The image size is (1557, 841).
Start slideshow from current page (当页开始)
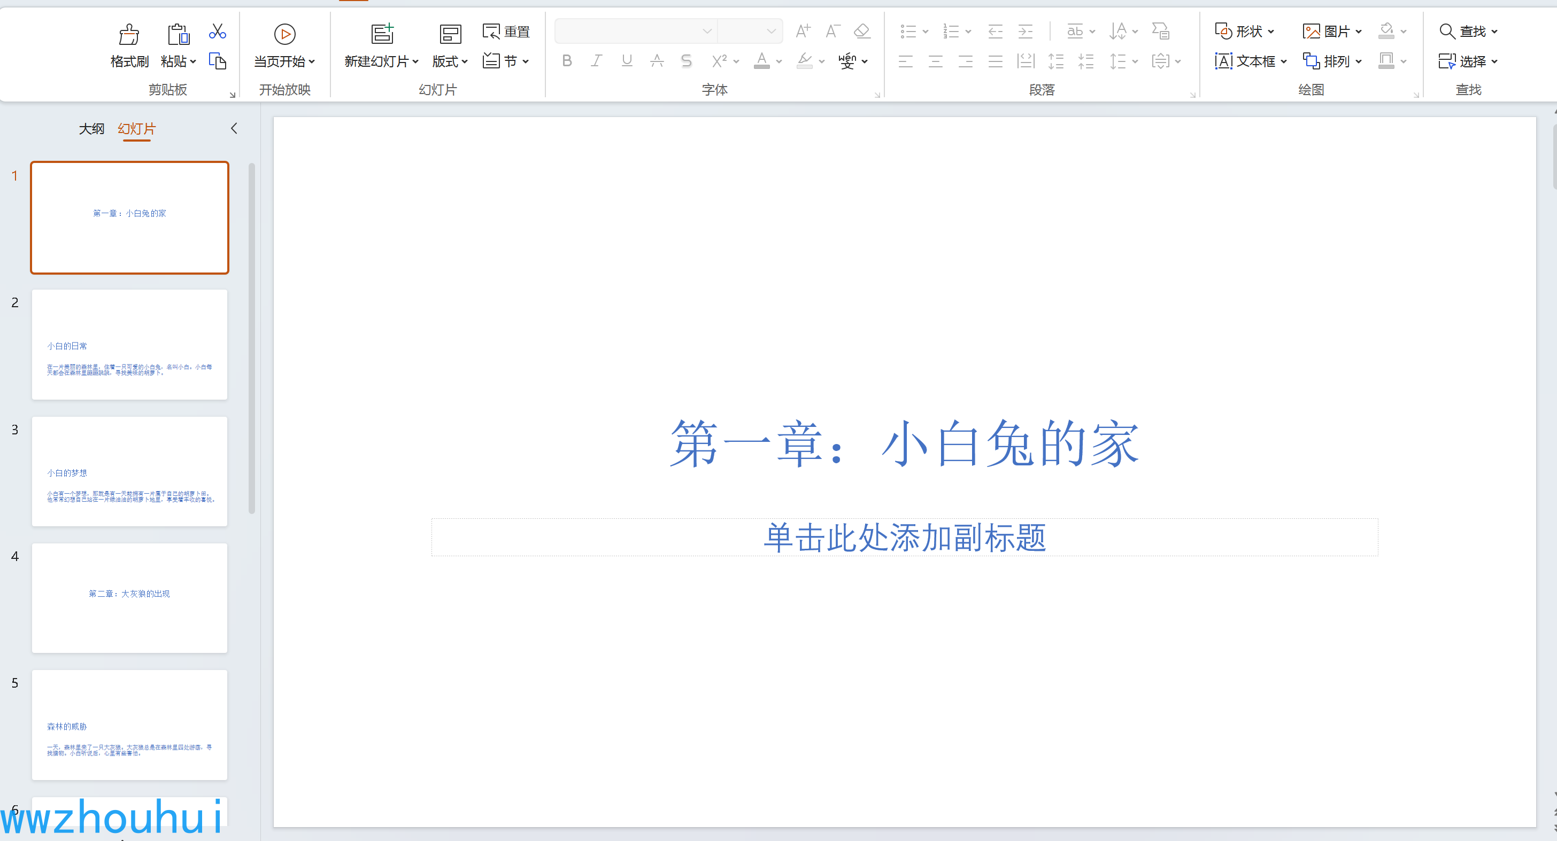[x=284, y=34]
